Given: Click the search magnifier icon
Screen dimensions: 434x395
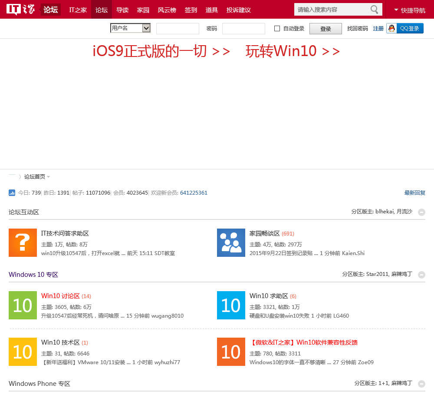Looking at the screenshot, I should [x=374, y=10].
